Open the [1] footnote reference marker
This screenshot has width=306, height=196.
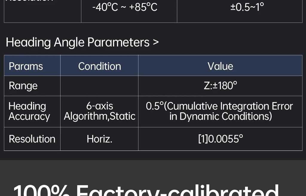203,139
